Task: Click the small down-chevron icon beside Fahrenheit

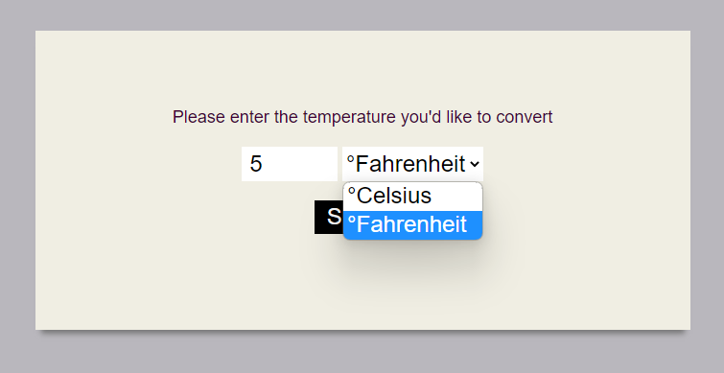Action: point(475,164)
